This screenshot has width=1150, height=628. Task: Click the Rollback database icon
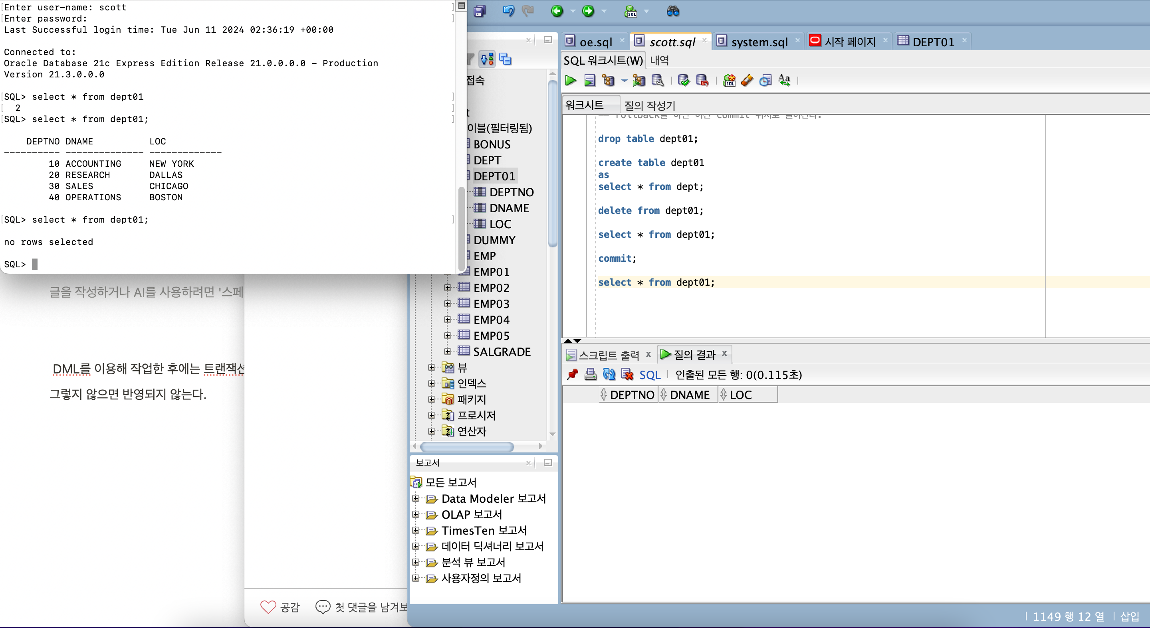702,81
